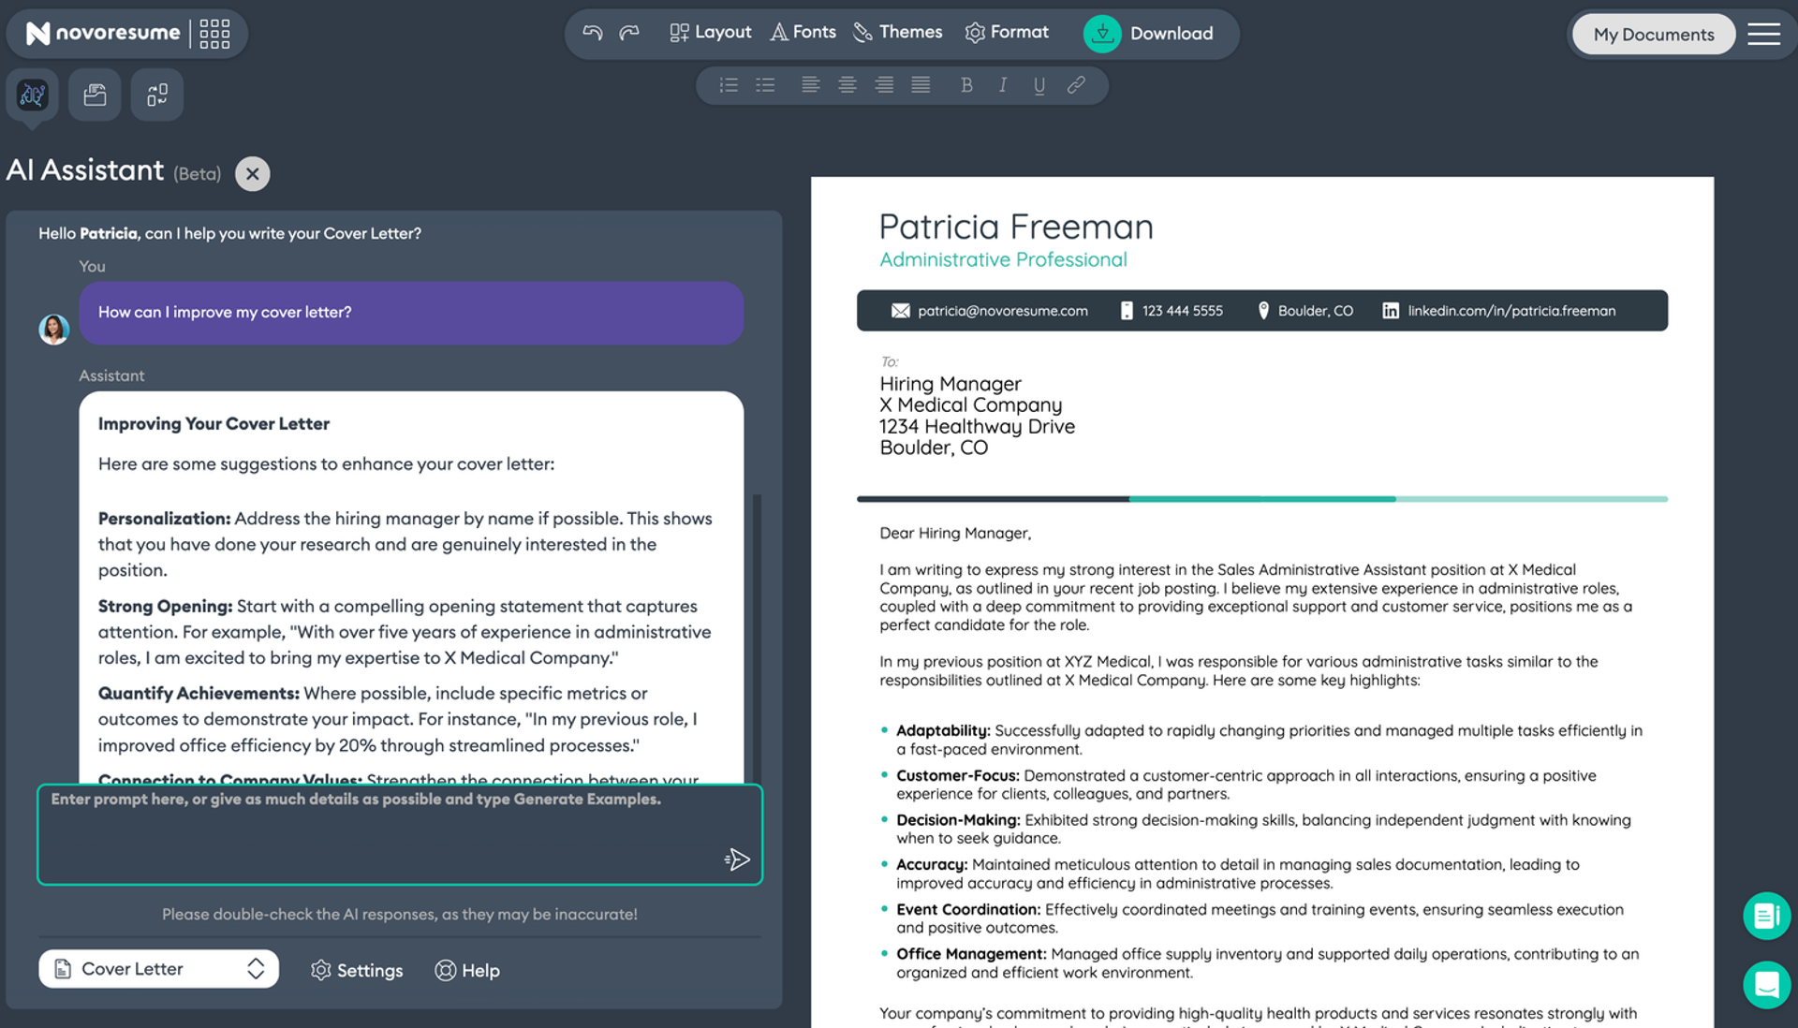This screenshot has height=1028, width=1798.
Task: Click the undo arrow icon
Action: coord(592,33)
